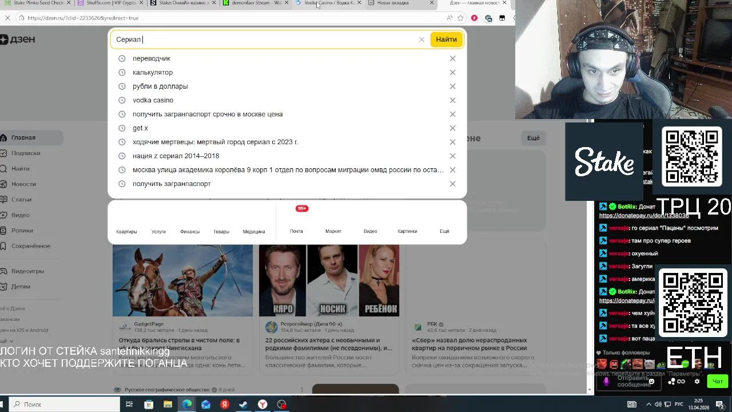Switch to the Shuffle.com VIP Crypto tab

tap(110, 3)
